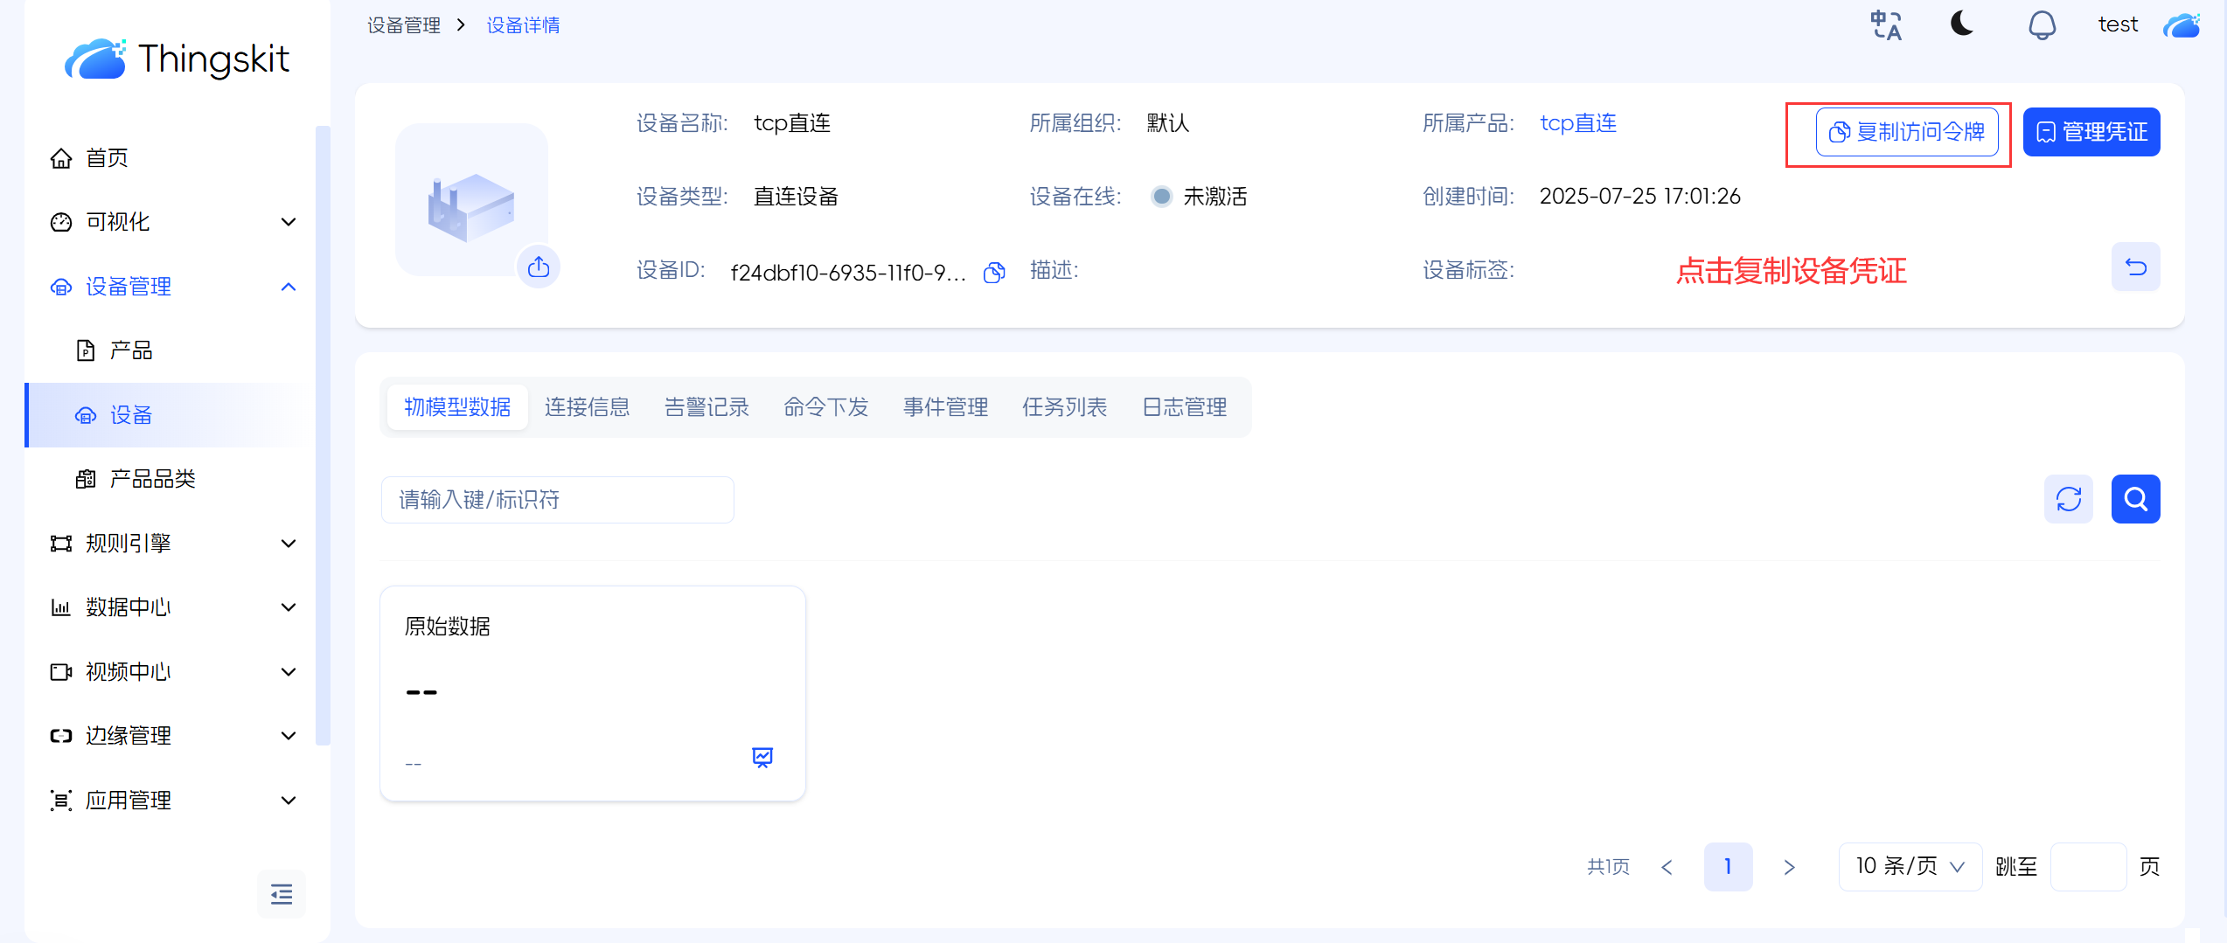
Task: Expand the 规则引擎 sidebar menu
Action: 175,544
